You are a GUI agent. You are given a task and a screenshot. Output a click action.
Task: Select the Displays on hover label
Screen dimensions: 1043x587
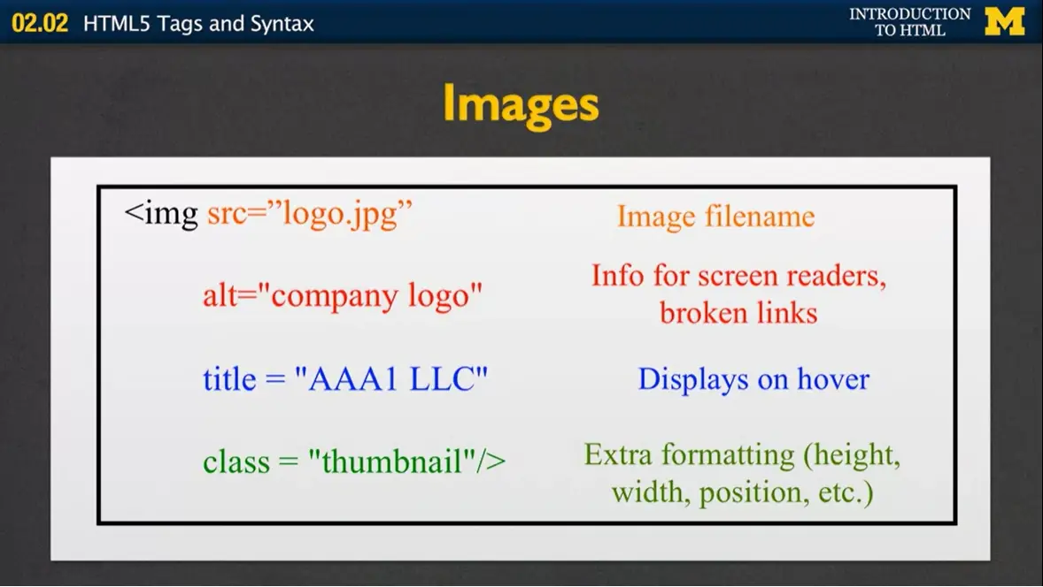point(753,379)
